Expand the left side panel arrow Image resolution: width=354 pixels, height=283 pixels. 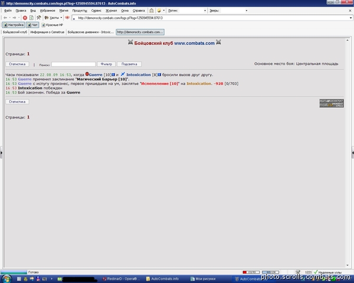click(x=1, y=153)
